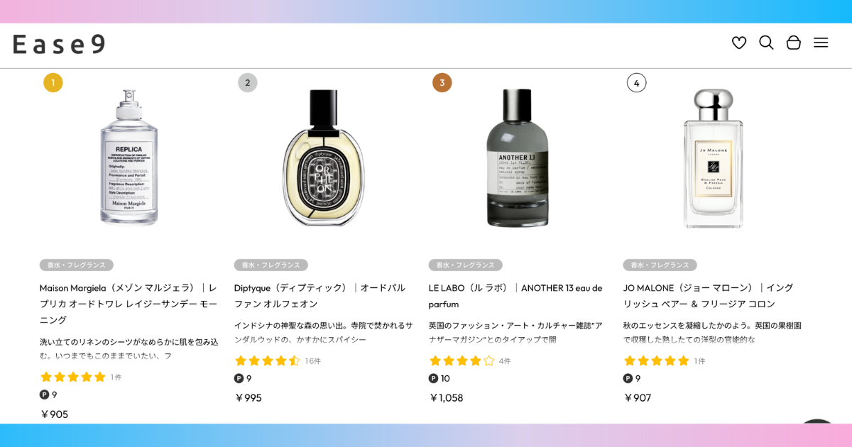Click the gold rank 1 badge
The height and width of the screenshot is (447, 852).
click(x=53, y=83)
